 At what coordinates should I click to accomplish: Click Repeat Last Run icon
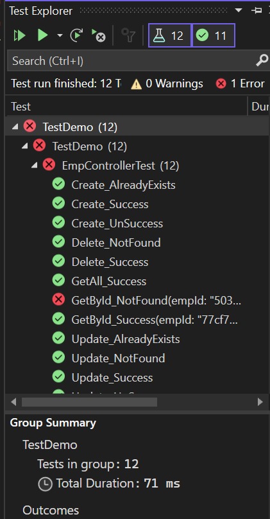[76, 35]
